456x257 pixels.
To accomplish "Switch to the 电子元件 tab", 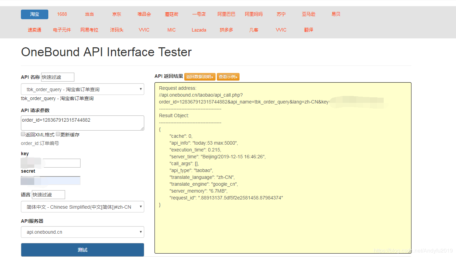I will (62, 30).
